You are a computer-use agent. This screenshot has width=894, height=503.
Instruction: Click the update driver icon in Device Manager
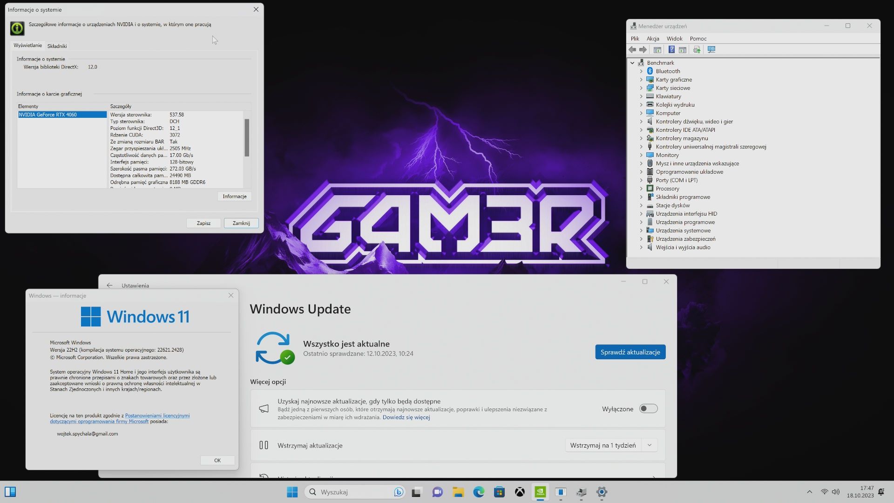(697, 50)
